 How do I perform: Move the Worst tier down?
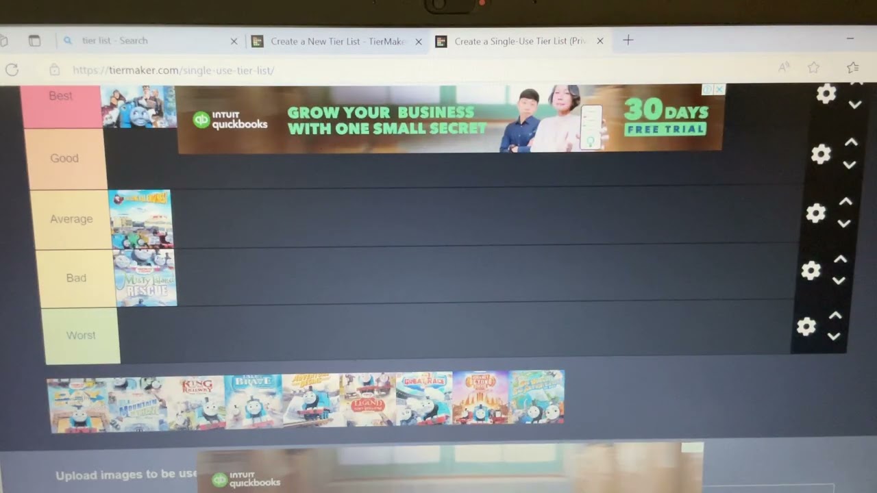click(834, 337)
